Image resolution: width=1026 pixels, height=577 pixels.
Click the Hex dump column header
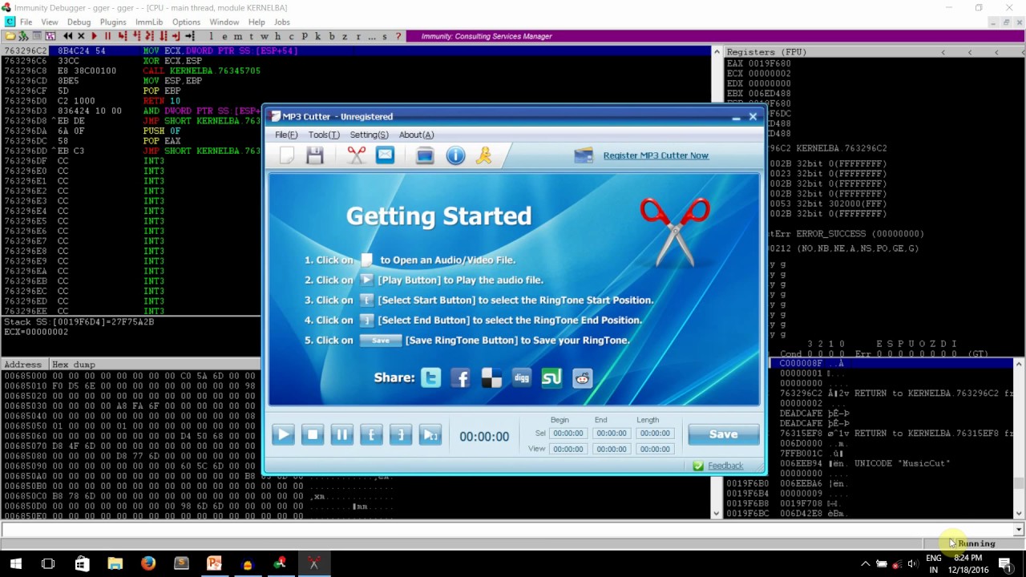tap(74, 365)
